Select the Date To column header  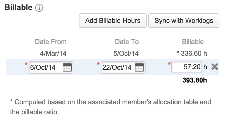coord(127,42)
